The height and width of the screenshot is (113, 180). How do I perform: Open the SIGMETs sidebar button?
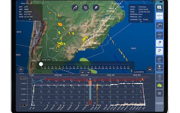tap(160, 60)
